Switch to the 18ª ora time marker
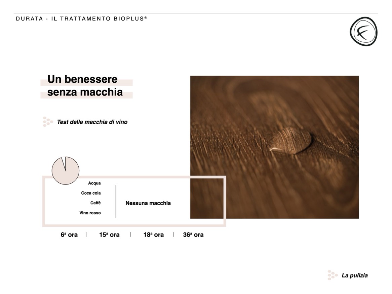 click(x=153, y=235)
